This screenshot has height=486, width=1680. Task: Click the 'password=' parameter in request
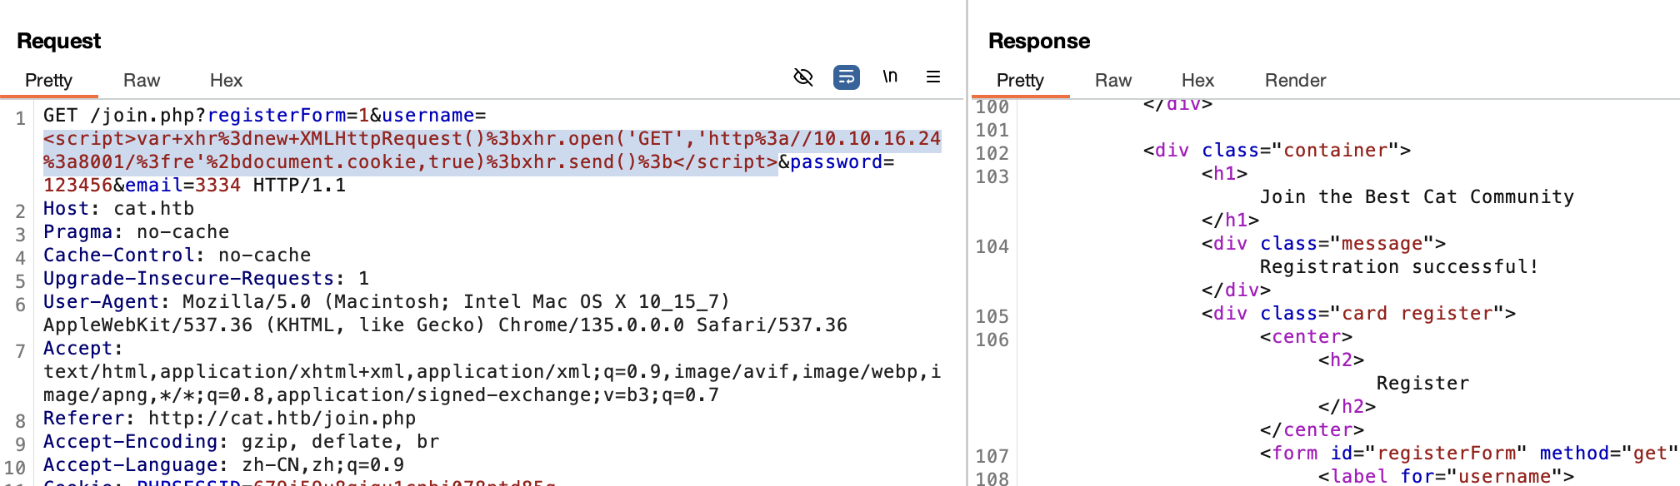click(x=842, y=162)
